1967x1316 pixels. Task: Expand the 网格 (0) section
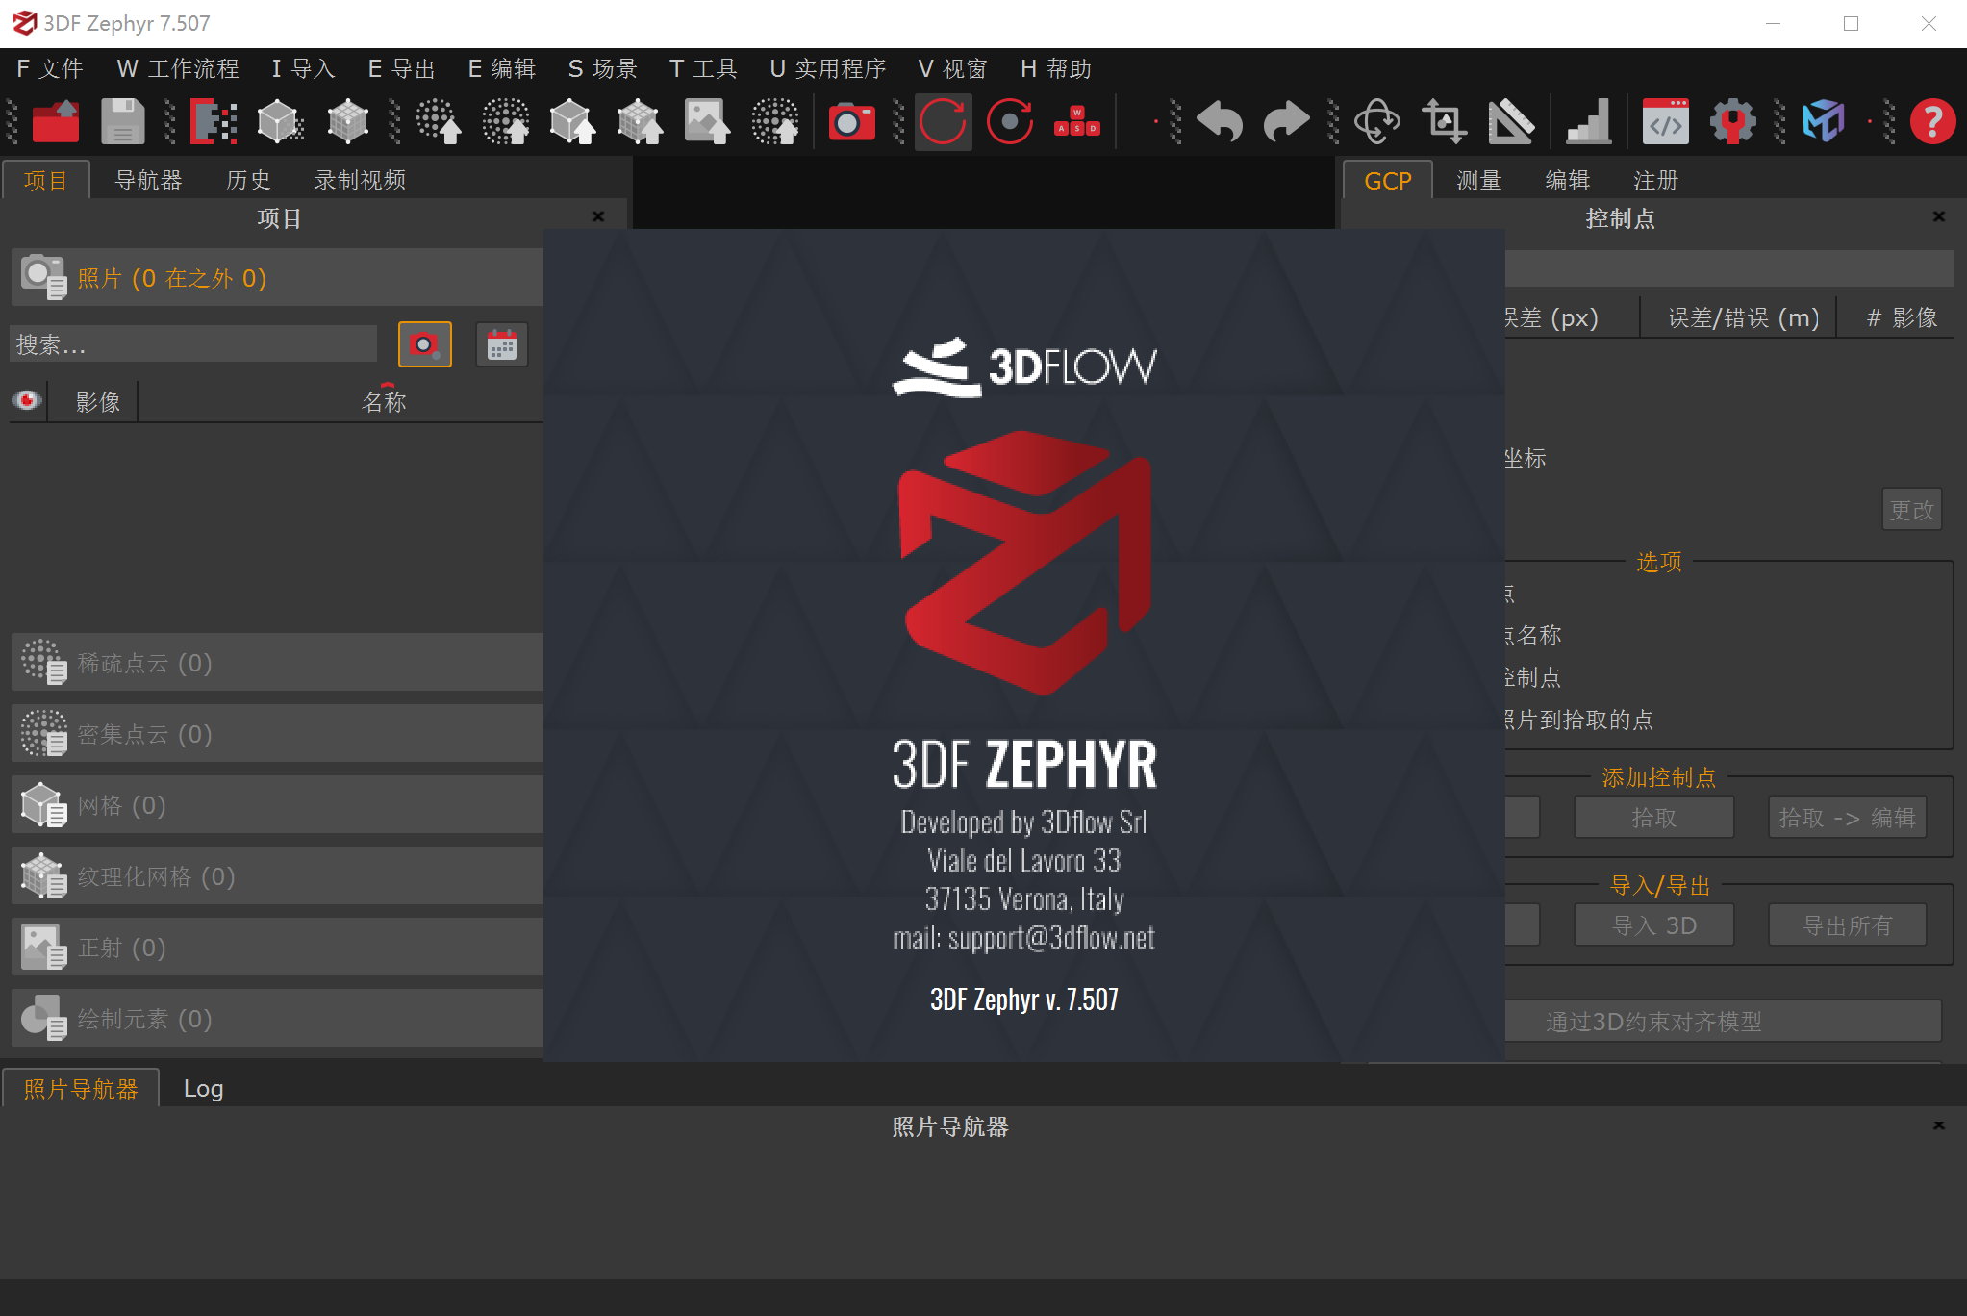pos(278,804)
